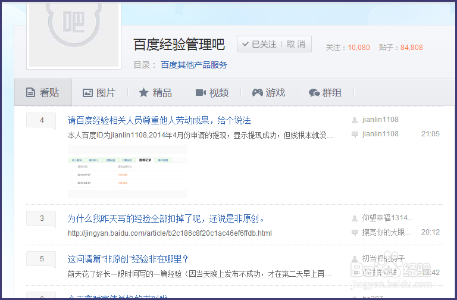Open the 看贴 tab
The image size is (457, 300).
43,92
